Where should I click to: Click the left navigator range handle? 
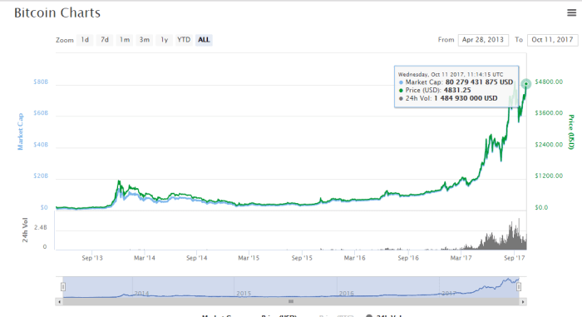point(63,287)
